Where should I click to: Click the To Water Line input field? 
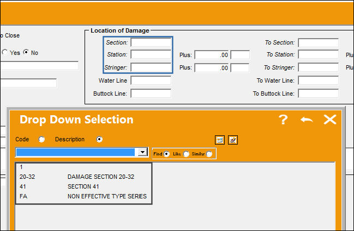(x=319, y=80)
